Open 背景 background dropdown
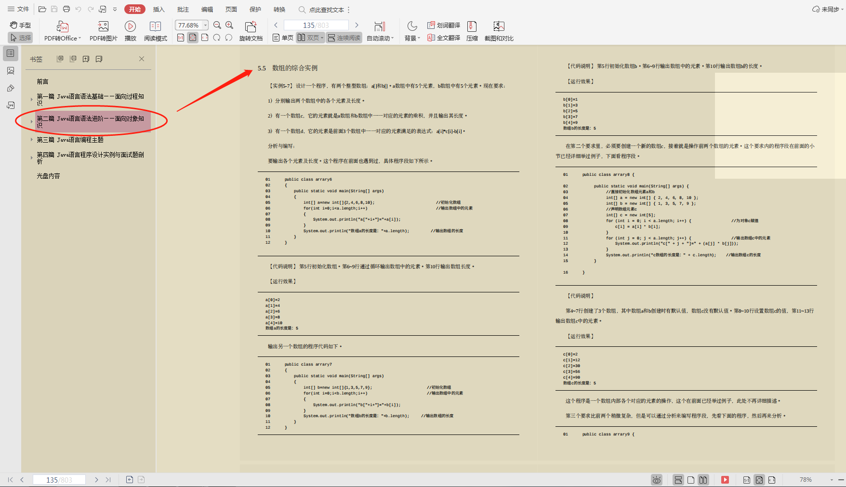 point(412,31)
